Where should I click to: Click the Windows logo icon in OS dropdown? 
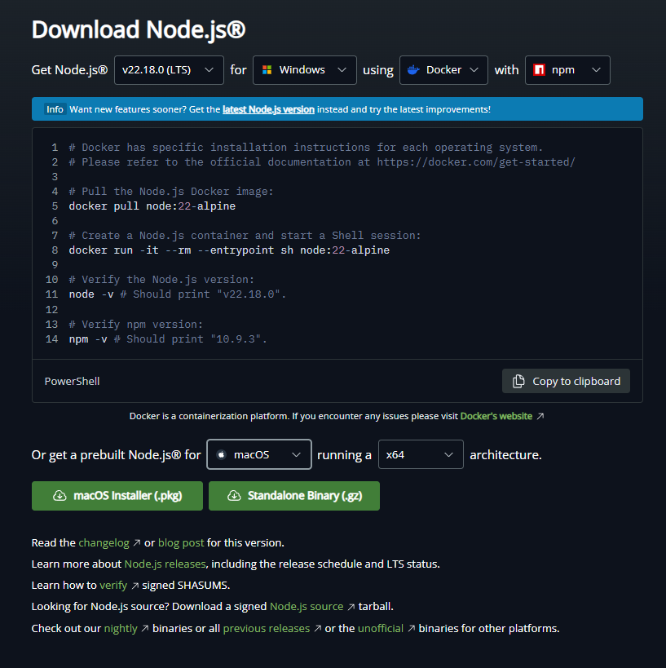267,70
